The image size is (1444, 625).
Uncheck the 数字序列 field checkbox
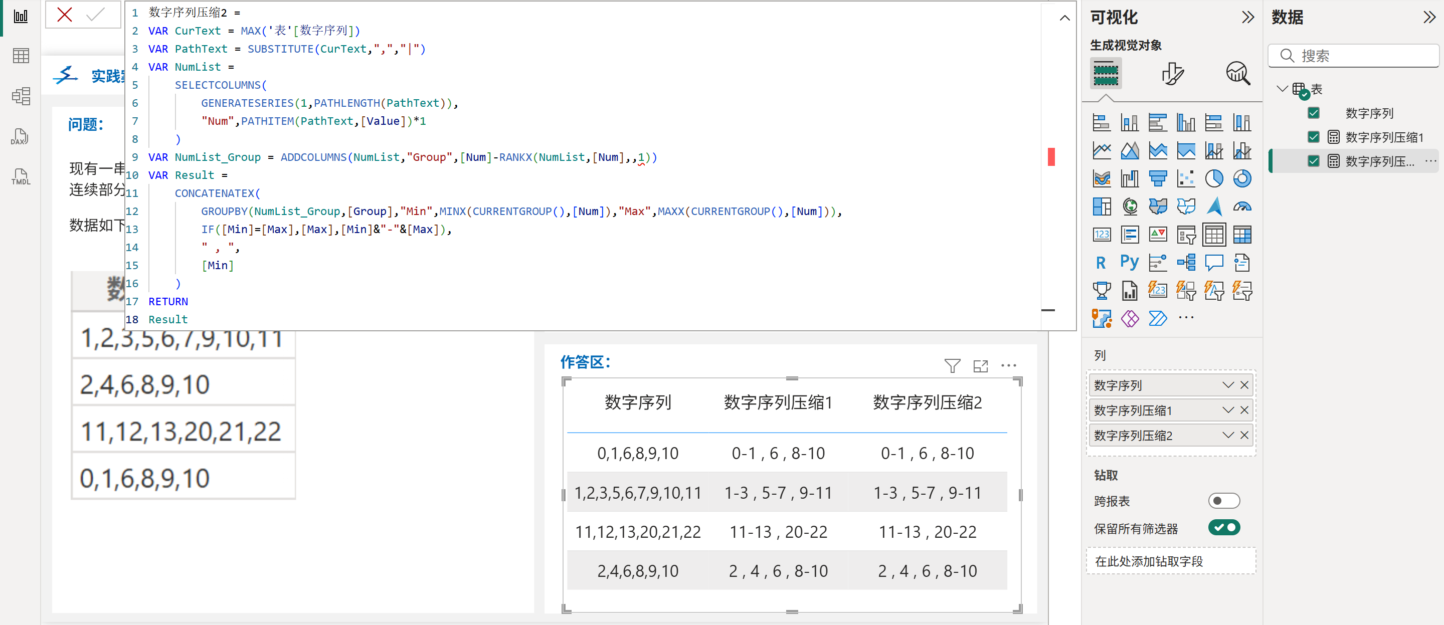pyautogui.click(x=1313, y=113)
